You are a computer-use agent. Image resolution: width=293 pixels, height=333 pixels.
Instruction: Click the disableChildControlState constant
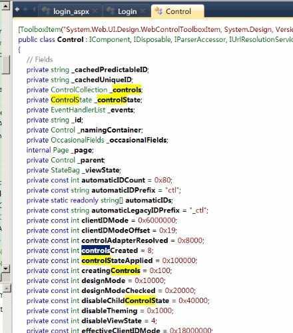pyautogui.click(x=125, y=300)
